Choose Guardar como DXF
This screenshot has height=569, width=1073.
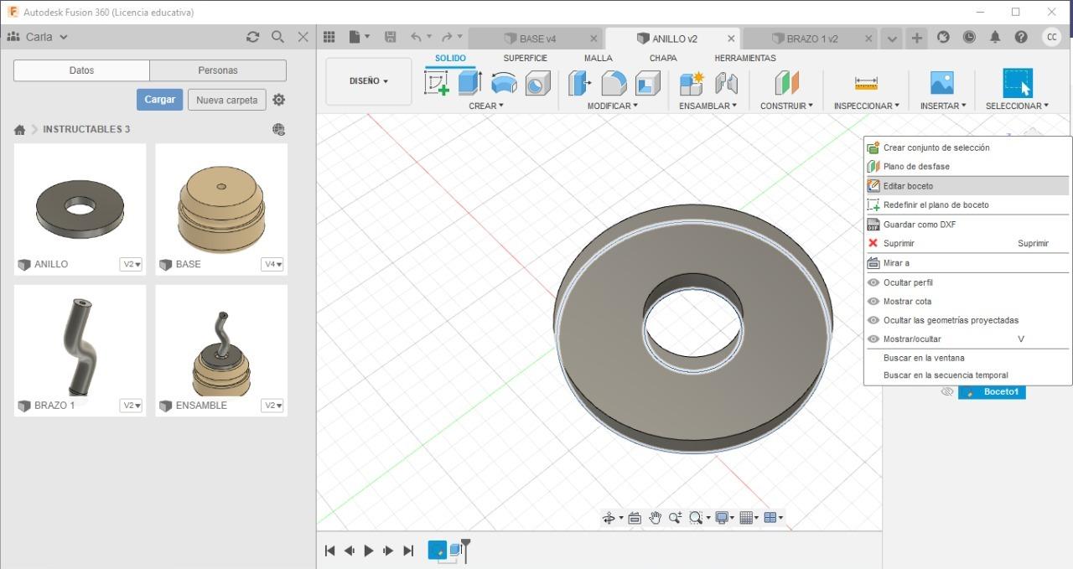(967, 225)
